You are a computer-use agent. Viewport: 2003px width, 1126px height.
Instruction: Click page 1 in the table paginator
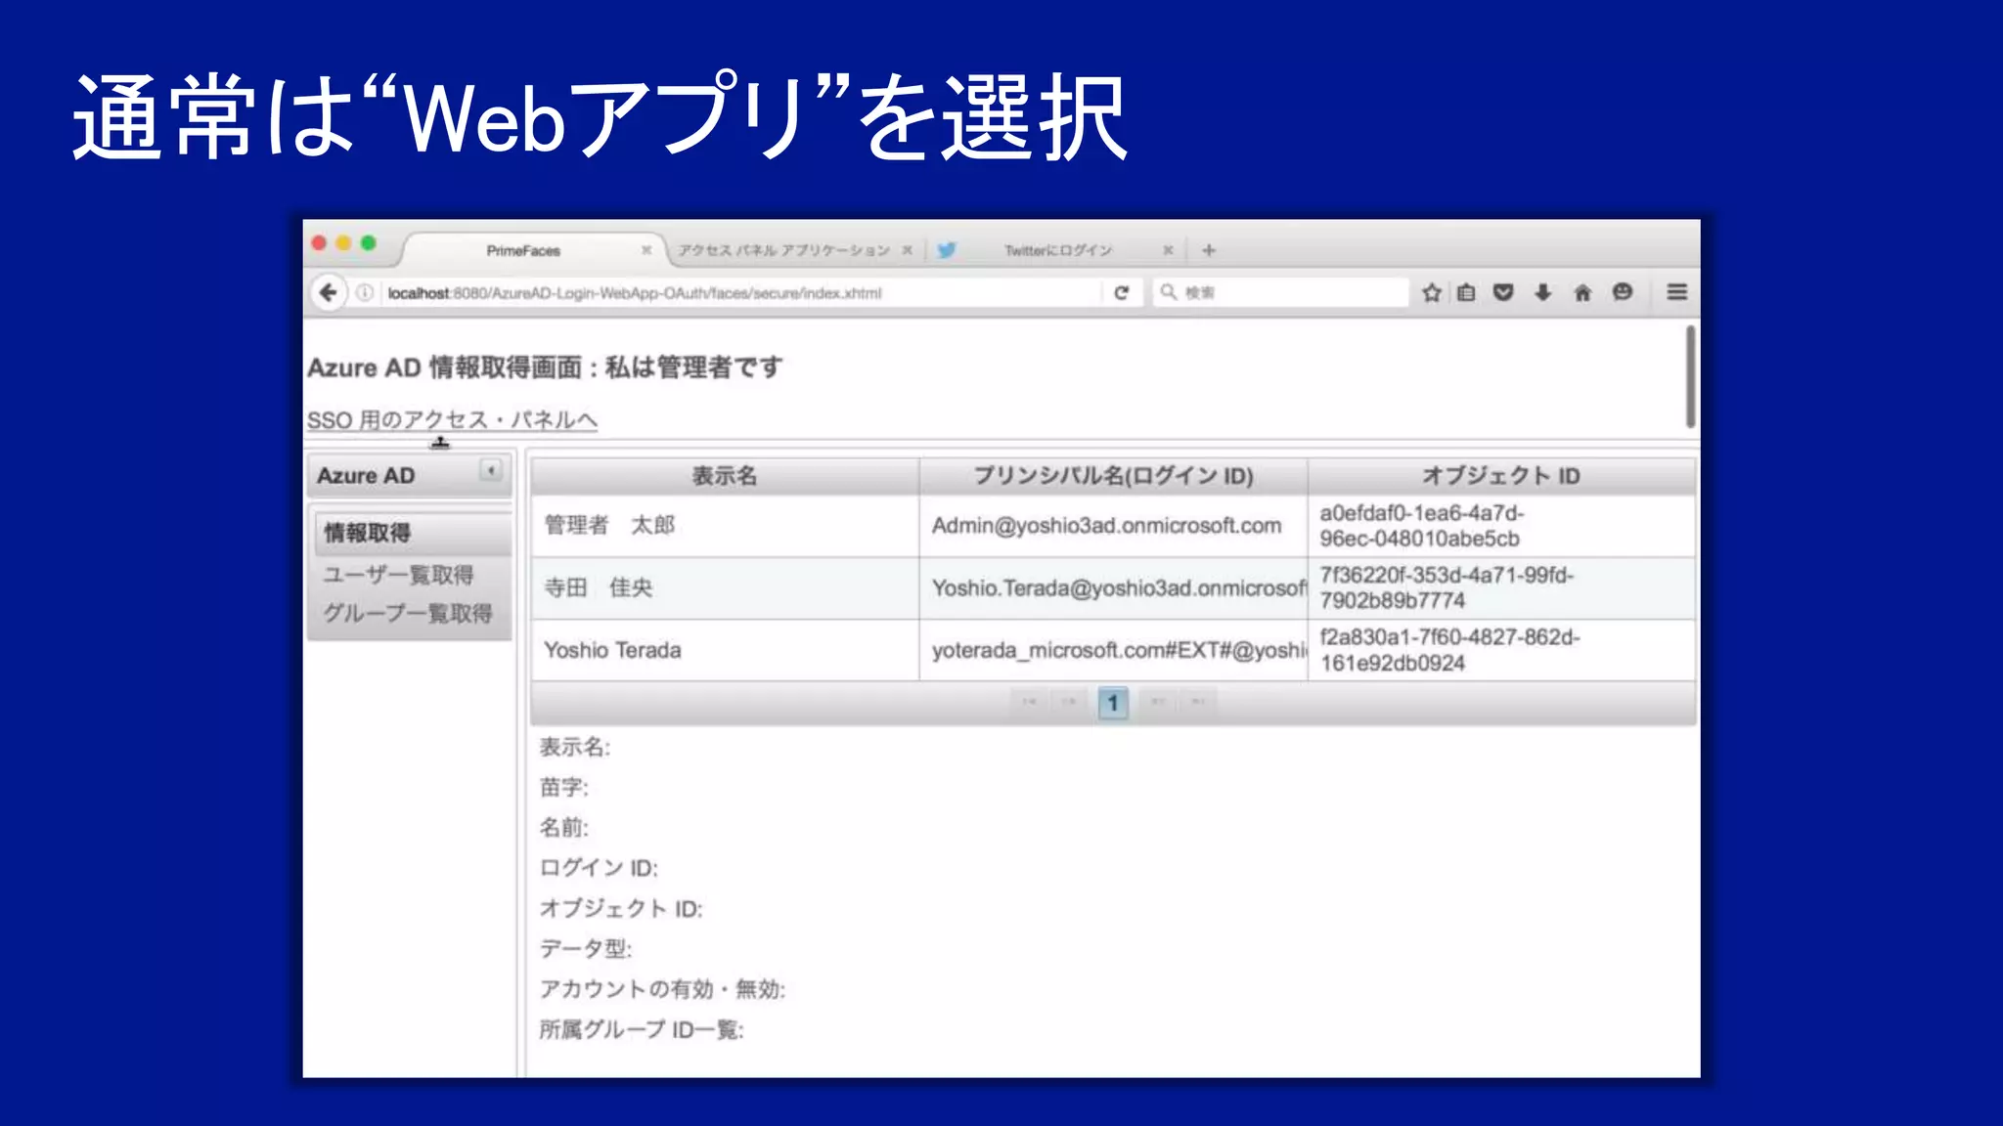[x=1112, y=703]
